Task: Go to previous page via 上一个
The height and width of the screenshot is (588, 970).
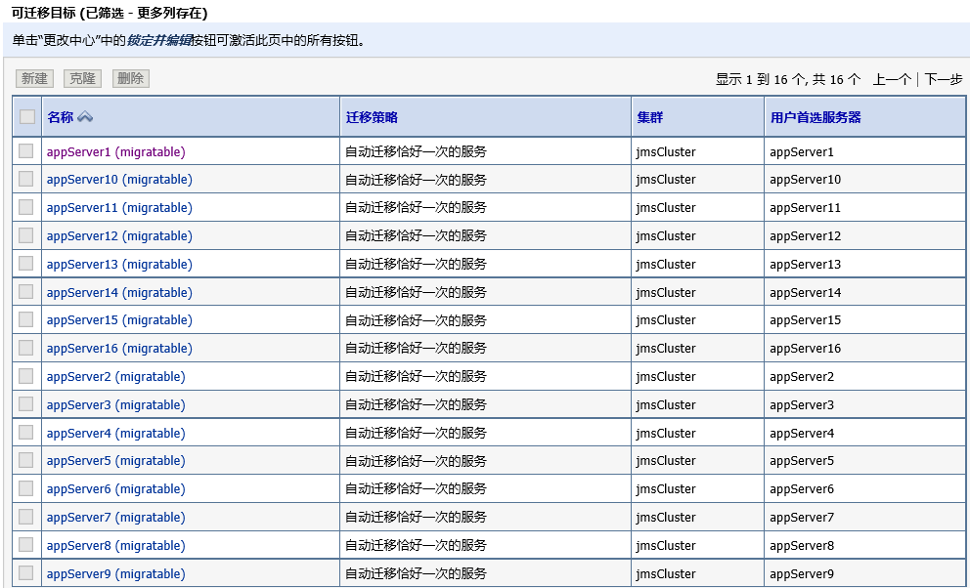Action: pyautogui.click(x=892, y=79)
